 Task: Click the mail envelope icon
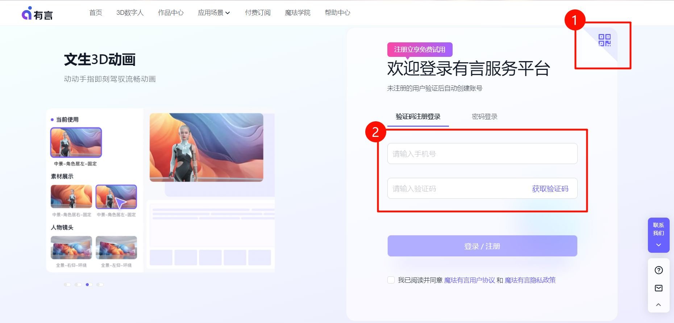pos(658,288)
